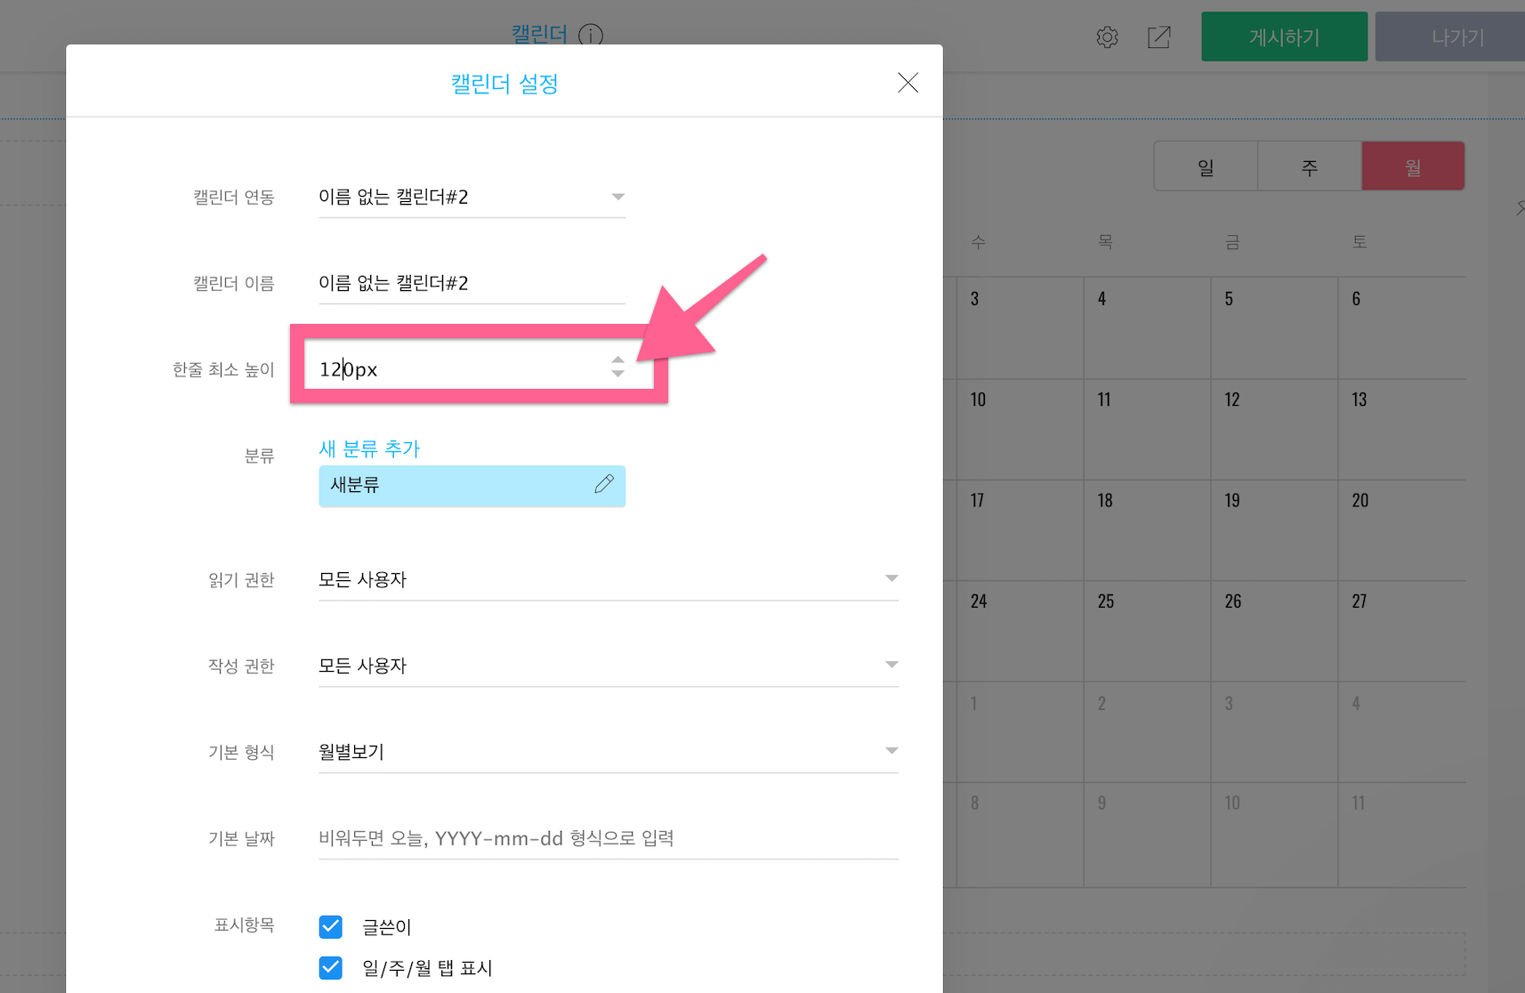Toggle the 일/주/월 탭 표시 checkbox

pyautogui.click(x=331, y=968)
